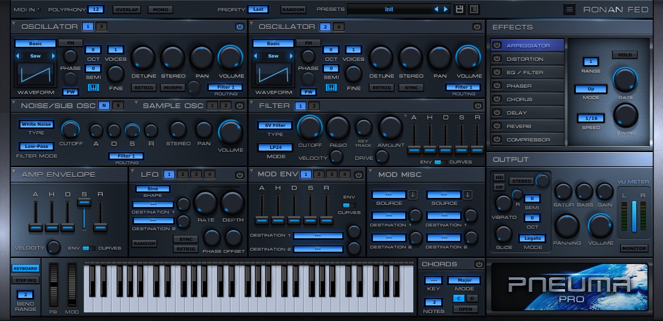
Task: Open the preset browser list icon
Action: click(x=474, y=9)
